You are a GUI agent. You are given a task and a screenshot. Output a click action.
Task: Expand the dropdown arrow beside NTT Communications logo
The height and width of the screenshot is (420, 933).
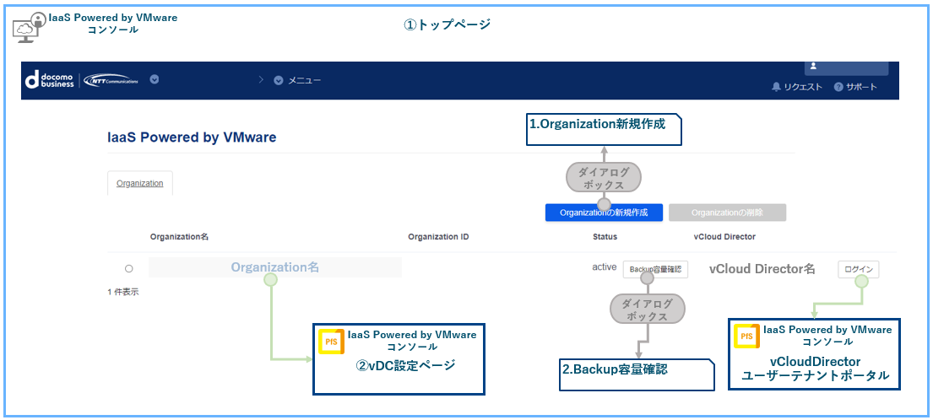tap(155, 79)
